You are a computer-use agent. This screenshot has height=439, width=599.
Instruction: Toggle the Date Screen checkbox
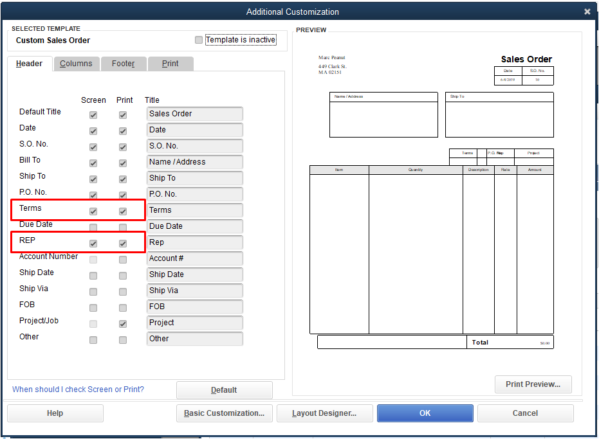93,131
